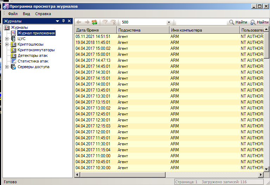Click the Журнал приложения icon
270x185 pixels.
point(13,33)
